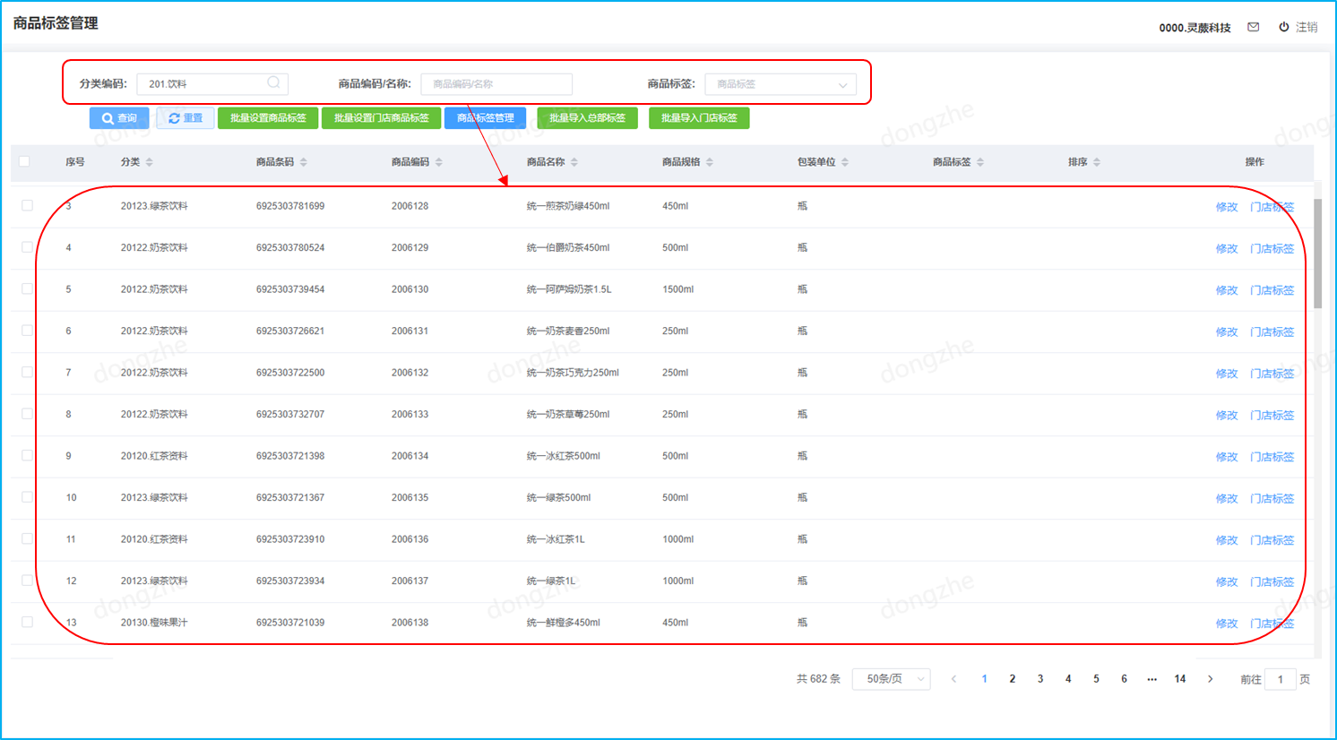The height and width of the screenshot is (740, 1337).
Task: Toggle the select-all checkbox in table header
Action: click(24, 161)
